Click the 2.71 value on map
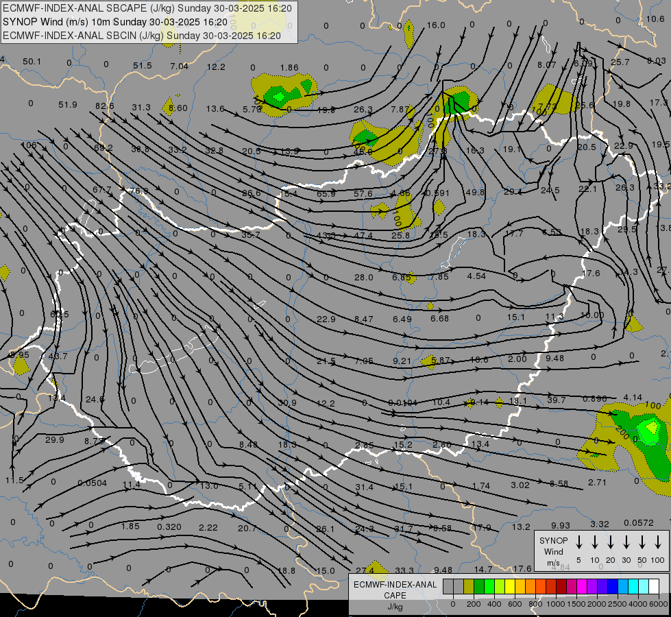671x617 pixels. tap(597, 482)
